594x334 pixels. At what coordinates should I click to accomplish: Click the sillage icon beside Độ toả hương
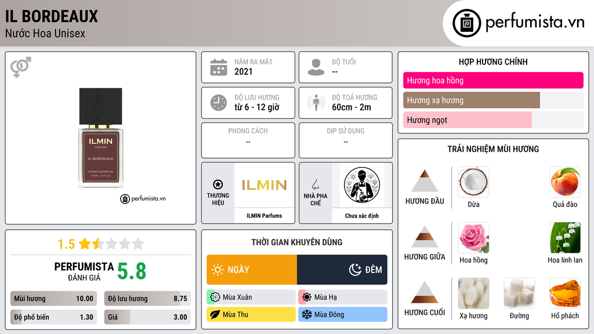click(316, 103)
